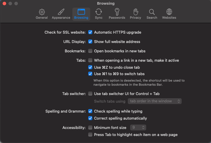211x143 pixels.
Task: Open Search magnifying glass preferences
Action: click(152, 12)
